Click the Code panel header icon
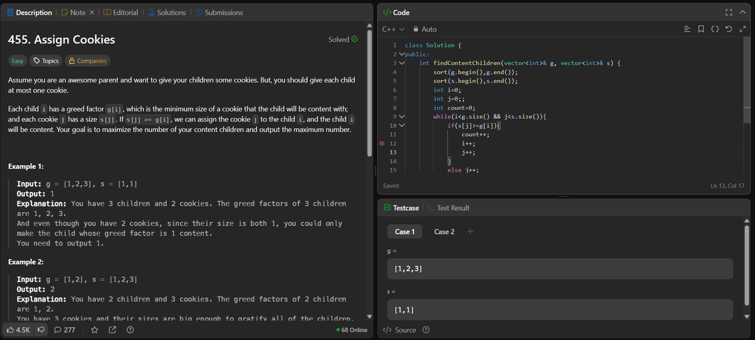The width and height of the screenshot is (755, 340). click(x=387, y=12)
